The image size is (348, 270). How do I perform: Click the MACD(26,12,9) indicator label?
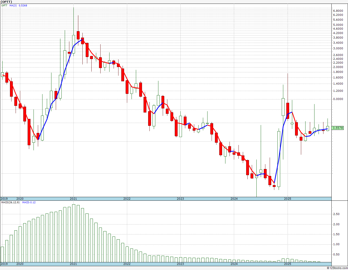click(10, 202)
